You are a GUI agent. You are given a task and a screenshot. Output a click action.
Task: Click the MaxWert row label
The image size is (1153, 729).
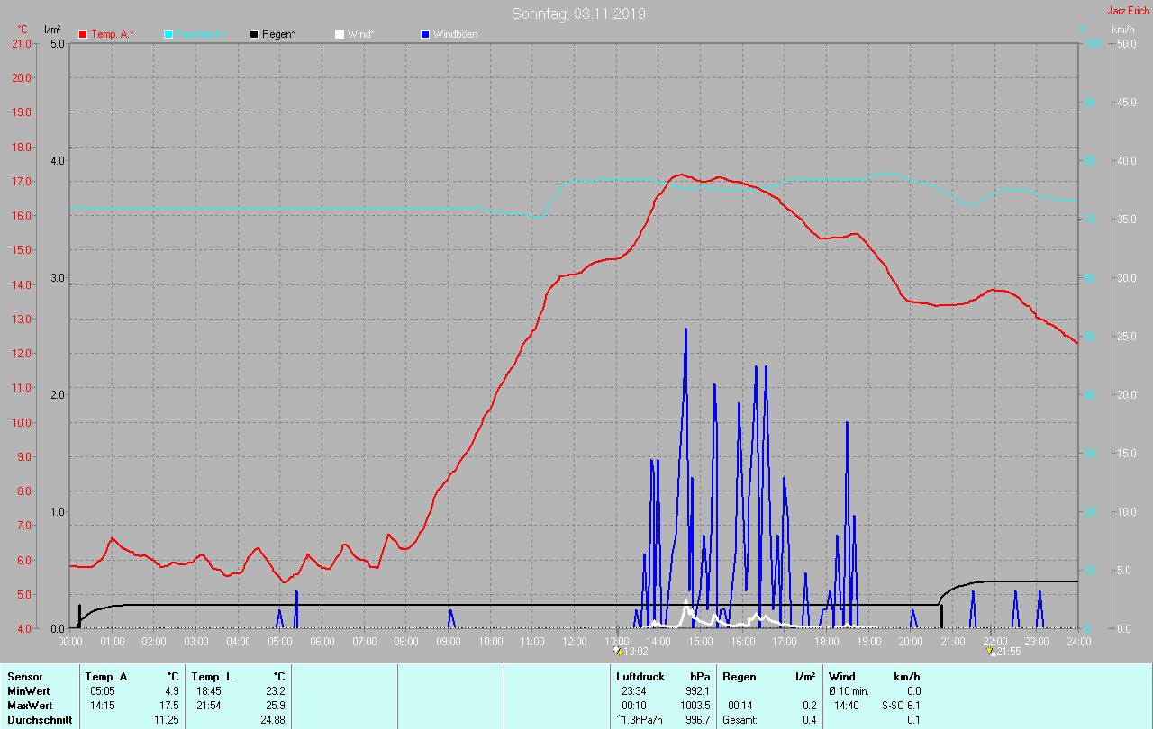tap(29, 705)
